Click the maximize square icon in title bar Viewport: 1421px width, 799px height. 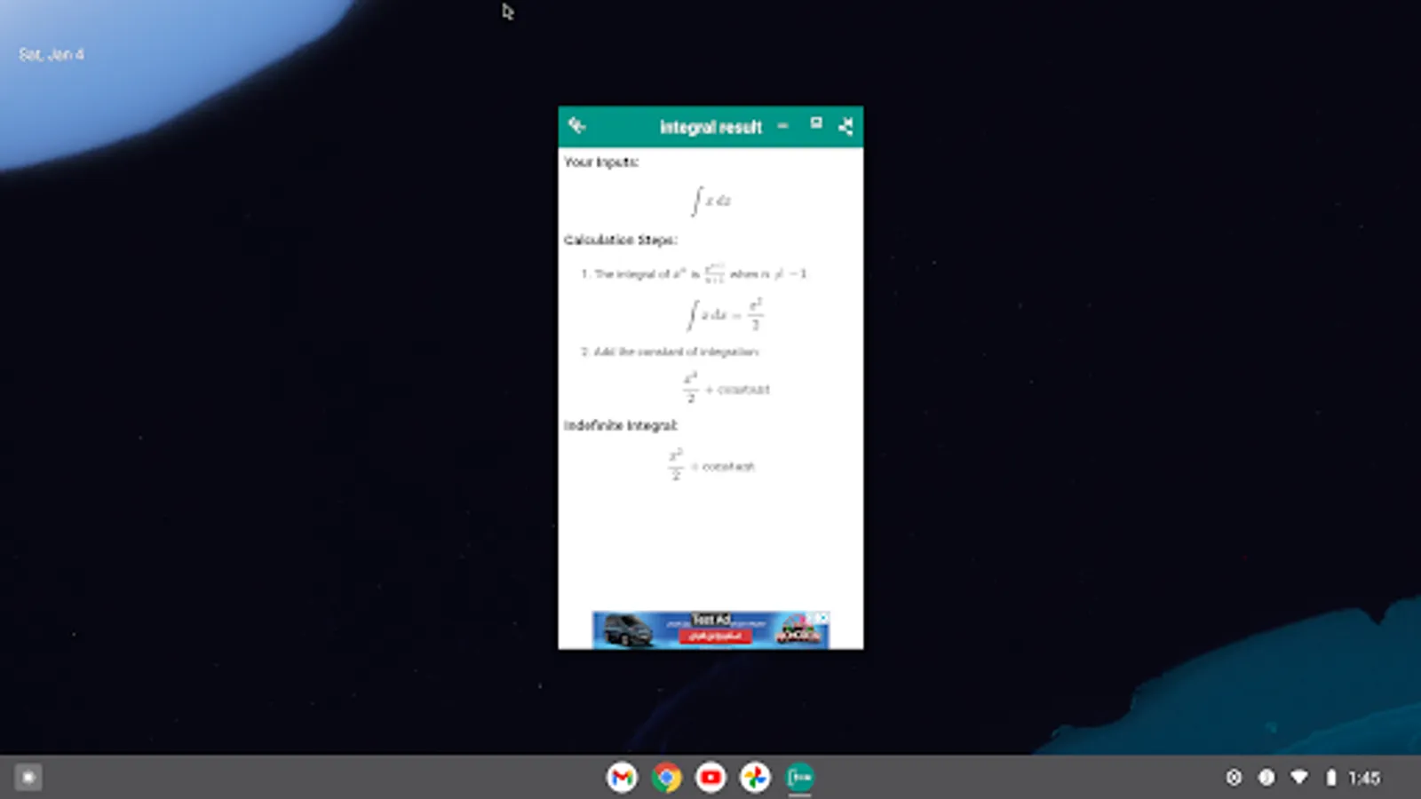(x=816, y=123)
